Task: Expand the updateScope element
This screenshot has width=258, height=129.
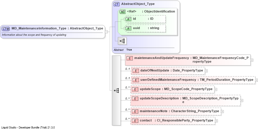Action: tap(216, 89)
